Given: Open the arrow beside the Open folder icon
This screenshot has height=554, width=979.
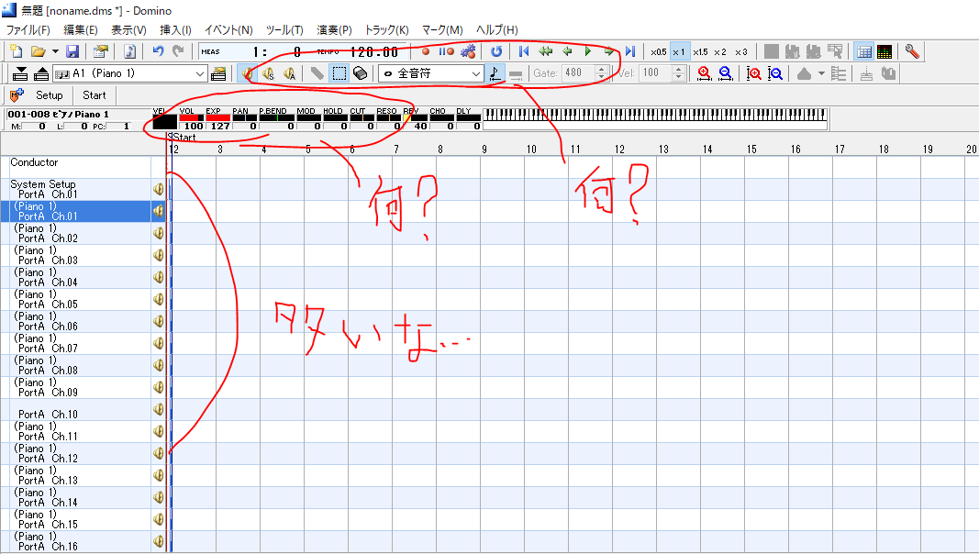Looking at the screenshot, I should (55, 51).
